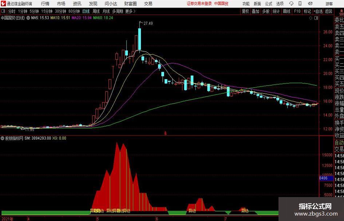Open the 资讯 menu
The height and width of the screenshot is (221, 344).
coord(77,4)
